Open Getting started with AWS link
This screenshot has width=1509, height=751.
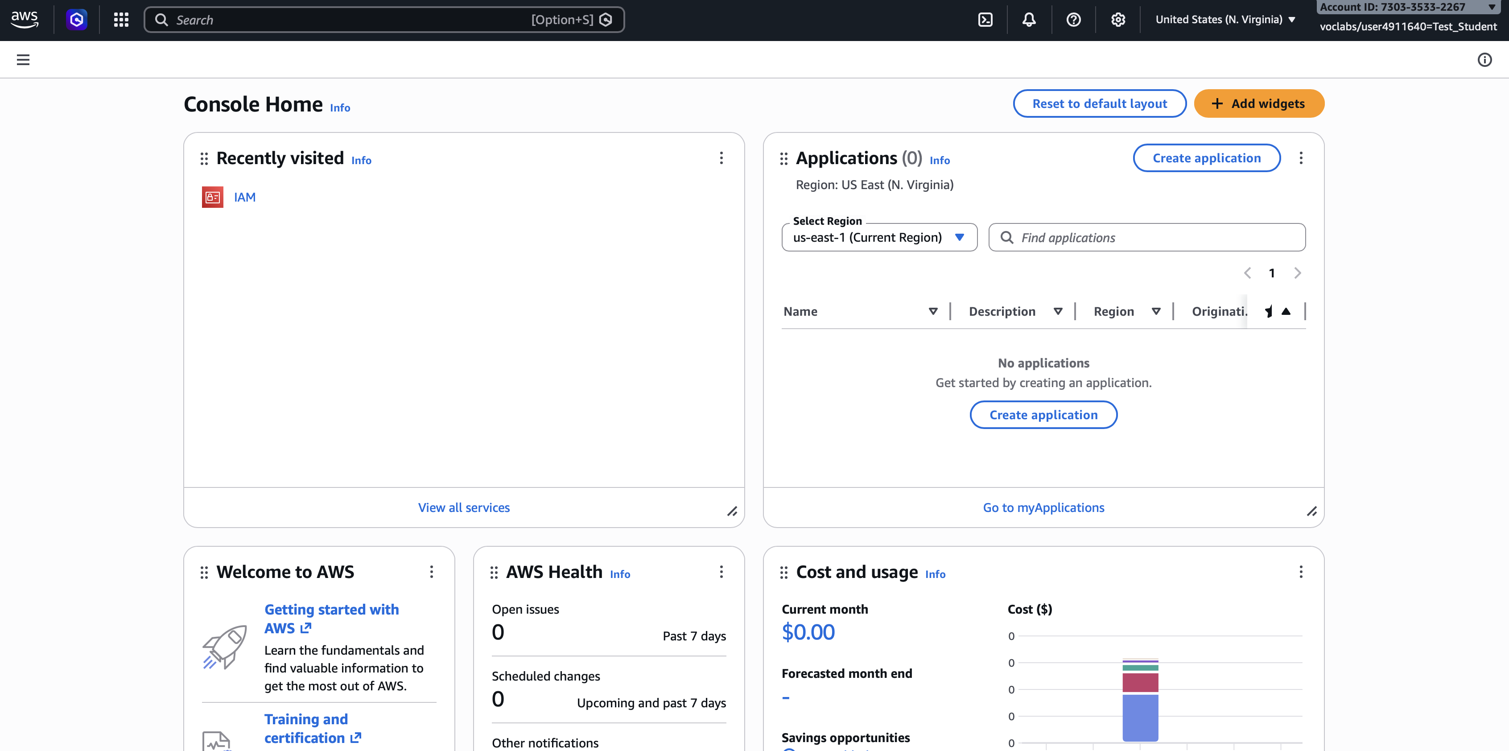click(332, 619)
